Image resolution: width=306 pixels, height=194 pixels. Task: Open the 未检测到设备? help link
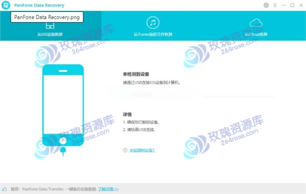[x=142, y=150]
